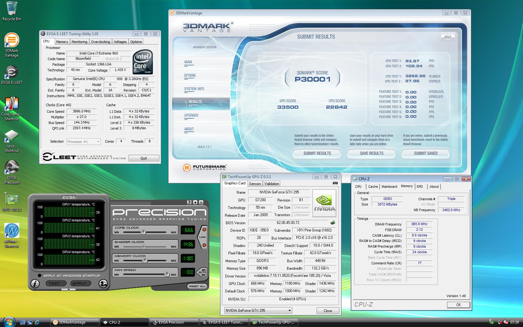
Task: Click the Fan Speed slider handle
Action: [x=167, y=274]
